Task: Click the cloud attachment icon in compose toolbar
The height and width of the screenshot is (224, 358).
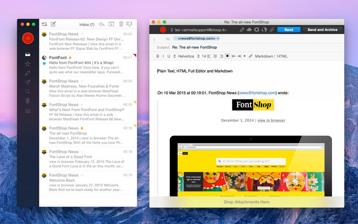Action: [249, 30]
